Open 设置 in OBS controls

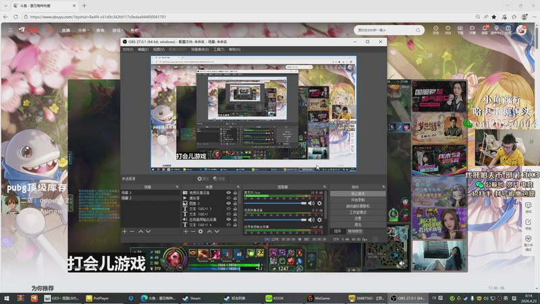pos(358,218)
